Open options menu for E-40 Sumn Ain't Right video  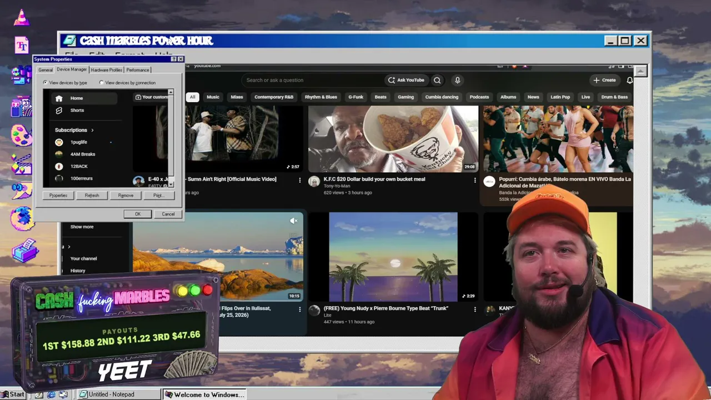tap(300, 180)
